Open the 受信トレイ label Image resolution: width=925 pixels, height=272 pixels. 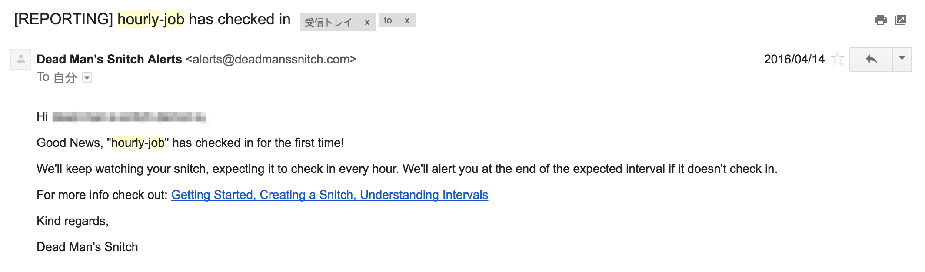(x=328, y=22)
